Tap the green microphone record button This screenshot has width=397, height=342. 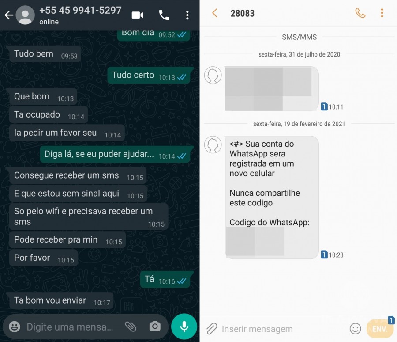[x=184, y=327]
